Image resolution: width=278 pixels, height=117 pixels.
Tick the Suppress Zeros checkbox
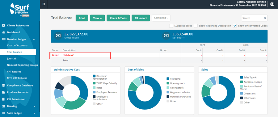[x=171, y=26]
